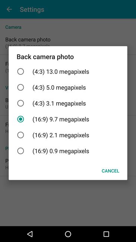Select the (16:9) 0.9 megapixels radio button

(20, 151)
